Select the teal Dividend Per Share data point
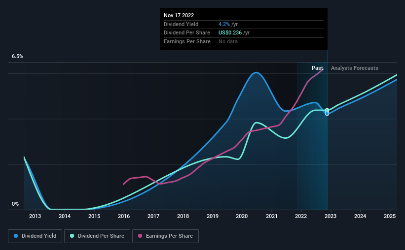The height and width of the screenshot is (250, 405). (327, 110)
